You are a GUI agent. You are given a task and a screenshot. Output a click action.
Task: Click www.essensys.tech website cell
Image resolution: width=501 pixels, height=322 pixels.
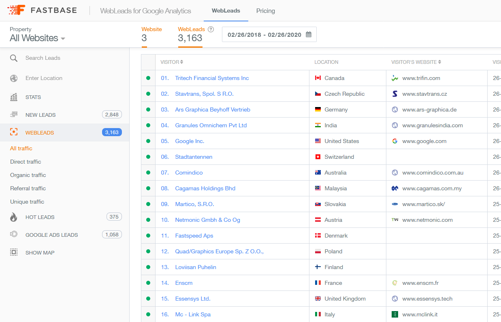coord(437,299)
